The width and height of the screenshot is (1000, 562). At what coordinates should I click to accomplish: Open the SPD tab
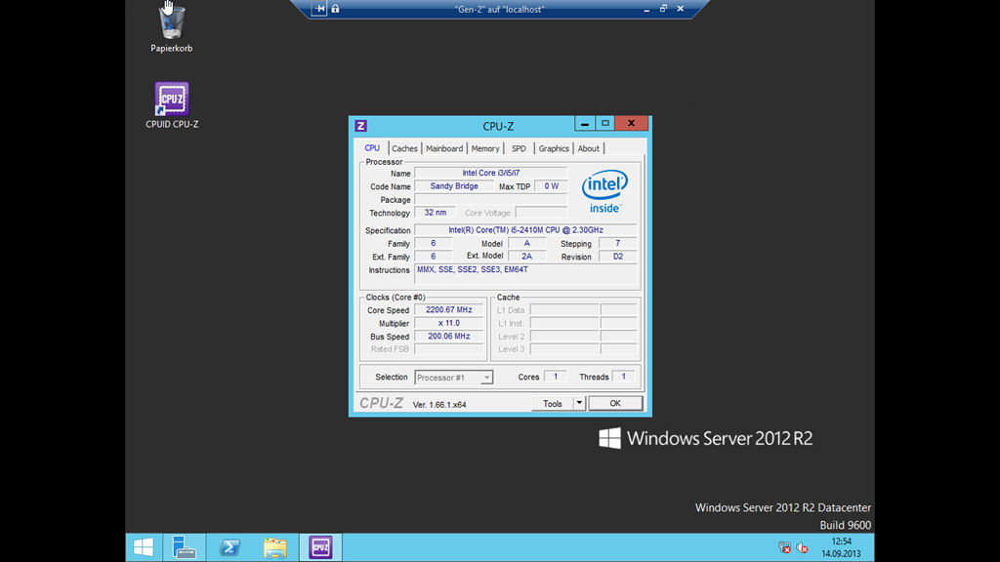[520, 148]
